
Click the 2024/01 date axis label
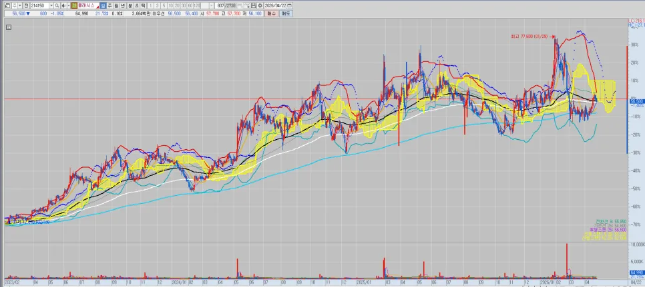click(178, 282)
